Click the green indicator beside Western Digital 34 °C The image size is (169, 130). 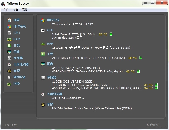pyautogui.click(x=156, y=88)
